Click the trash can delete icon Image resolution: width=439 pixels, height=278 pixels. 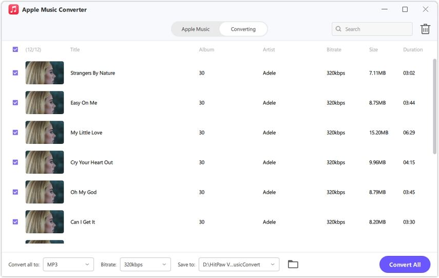click(x=425, y=29)
